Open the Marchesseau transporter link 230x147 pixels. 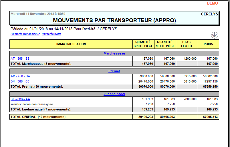(x=114, y=53)
